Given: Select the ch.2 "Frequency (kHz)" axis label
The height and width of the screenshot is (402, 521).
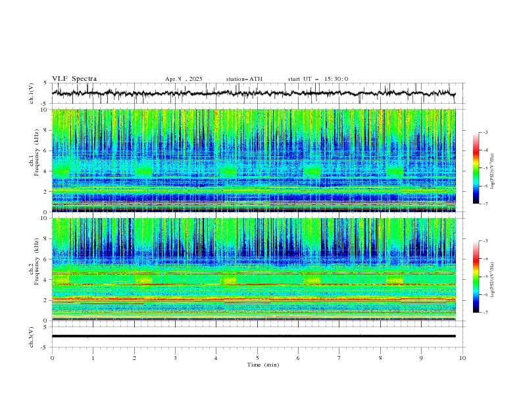Looking at the screenshot, I should tap(37, 261).
